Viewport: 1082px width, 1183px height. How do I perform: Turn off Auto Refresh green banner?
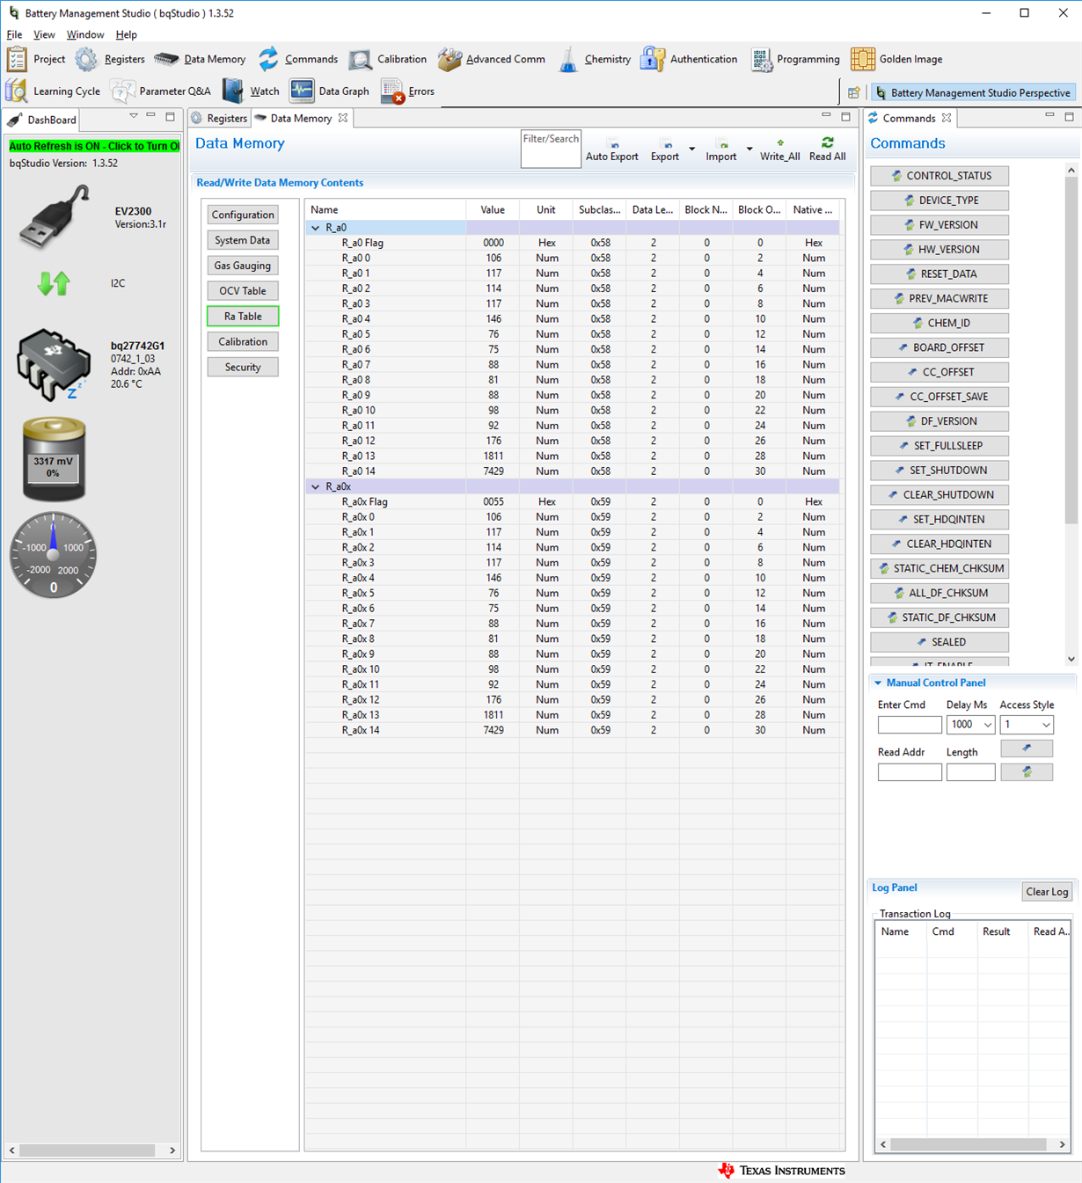(x=94, y=146)
